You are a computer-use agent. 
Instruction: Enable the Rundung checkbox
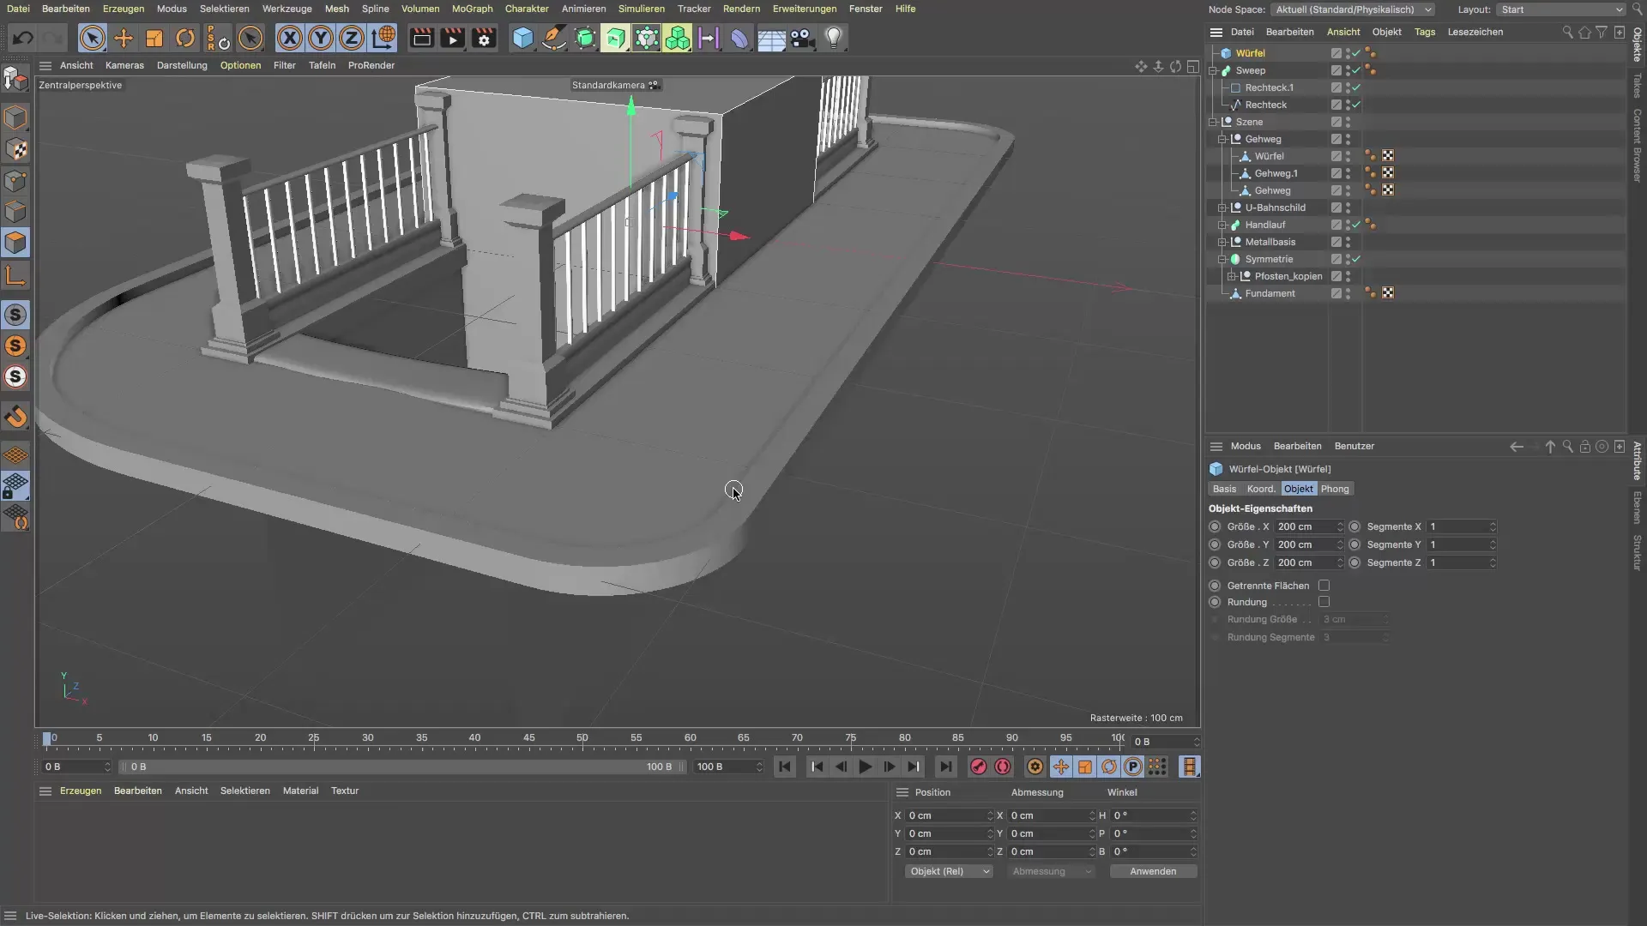click(1324, 602)
